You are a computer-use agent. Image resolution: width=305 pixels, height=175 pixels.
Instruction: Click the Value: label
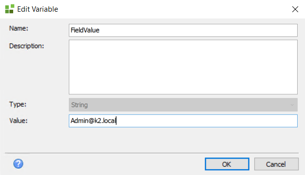(x=19, y=121)
